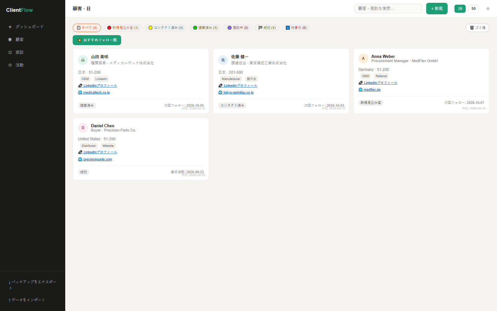Set page size to 50

(473, 9)
